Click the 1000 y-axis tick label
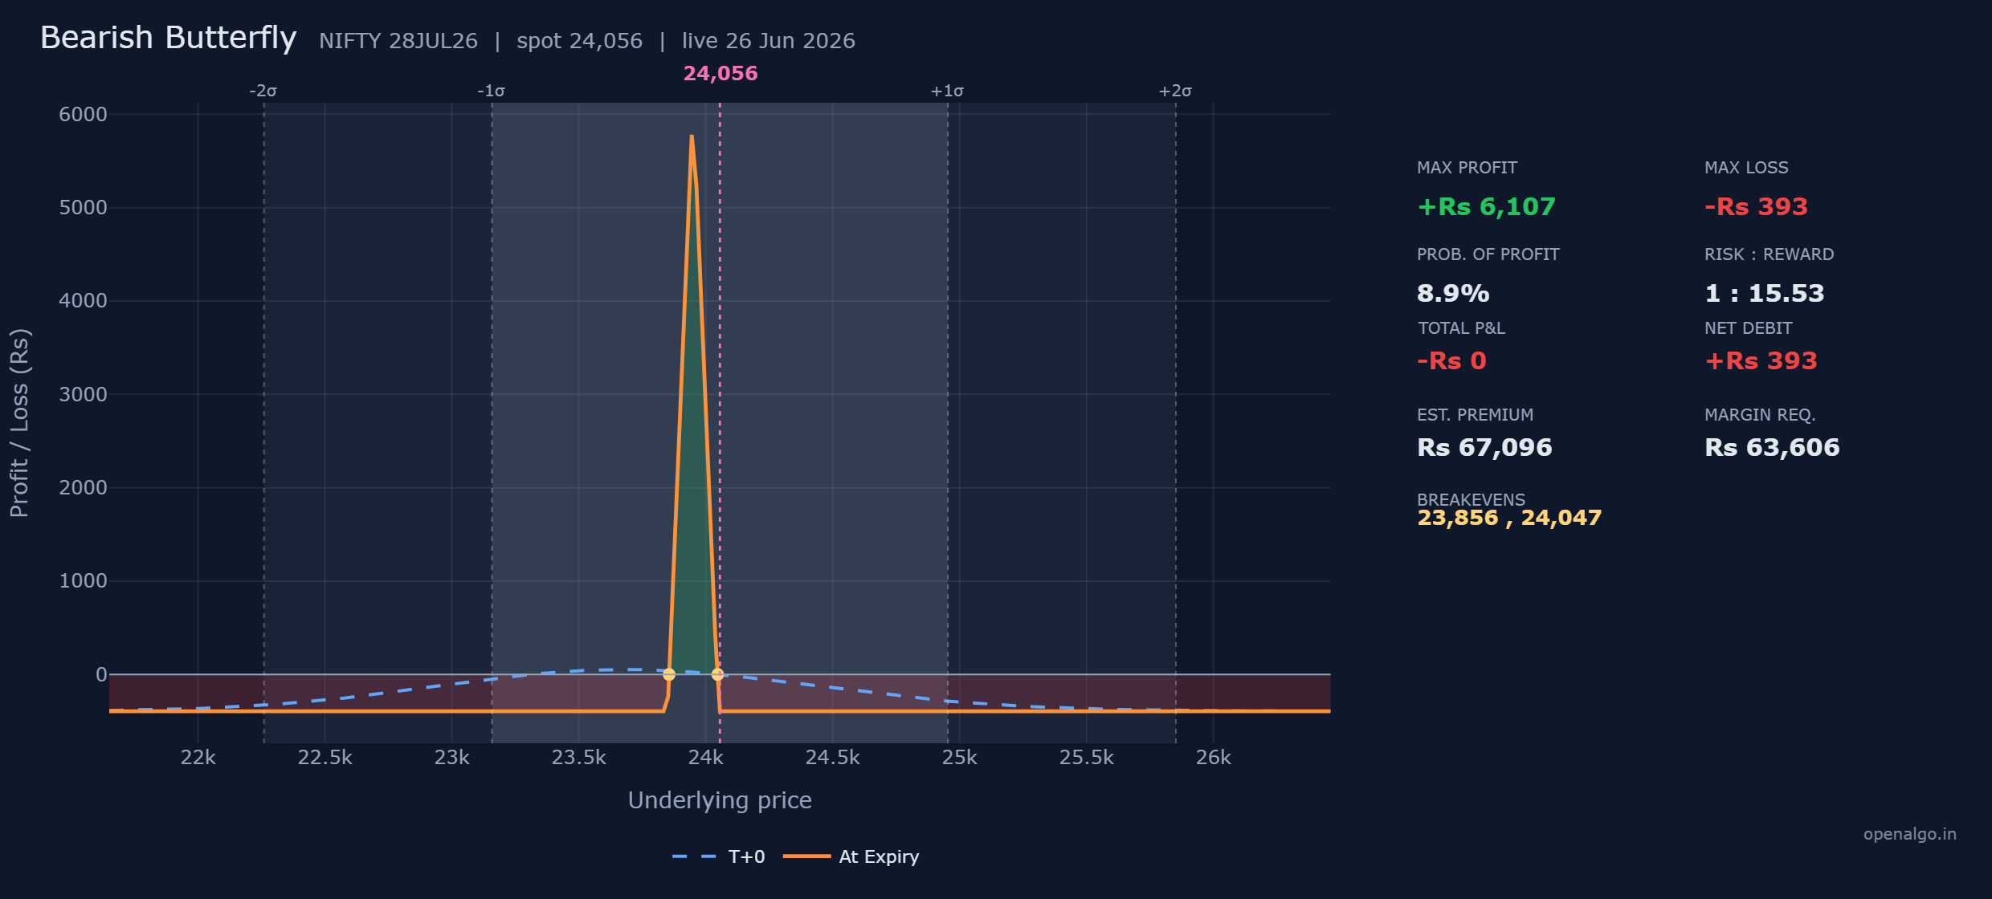 point(83,580)
